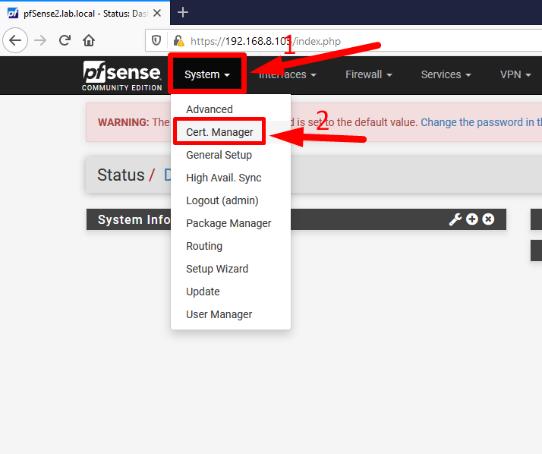Click the plus icon in System Information header

[x=472, y=219]
